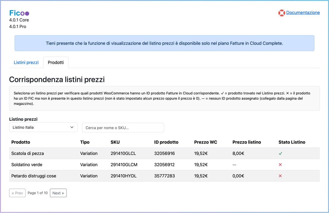The image size is (329, 213).
Task: Click green checkmark for Scatola di pezza
Action: [x=280, y=154]
